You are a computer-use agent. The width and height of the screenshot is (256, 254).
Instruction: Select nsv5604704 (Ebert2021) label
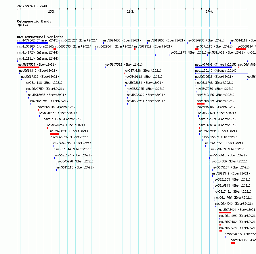[49, 101]
